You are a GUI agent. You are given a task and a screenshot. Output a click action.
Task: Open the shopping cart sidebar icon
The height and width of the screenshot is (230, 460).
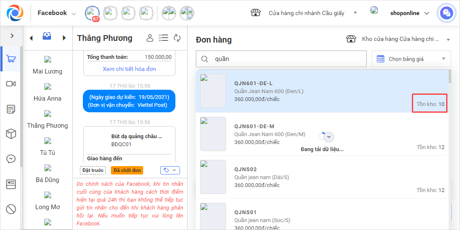(11, 59)
